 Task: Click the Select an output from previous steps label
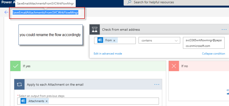(x=41, y=96)
